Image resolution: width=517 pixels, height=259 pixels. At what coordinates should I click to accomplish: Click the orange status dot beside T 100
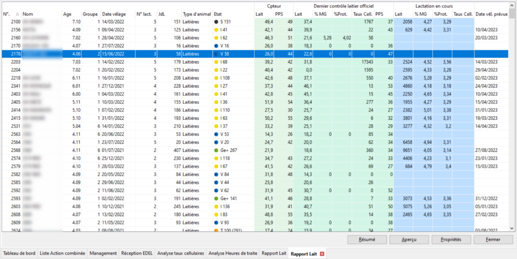216,230
